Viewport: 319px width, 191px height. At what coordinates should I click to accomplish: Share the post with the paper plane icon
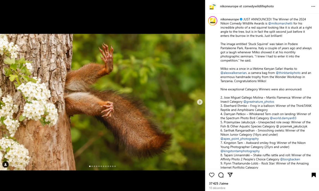click(x=230, y=175)
